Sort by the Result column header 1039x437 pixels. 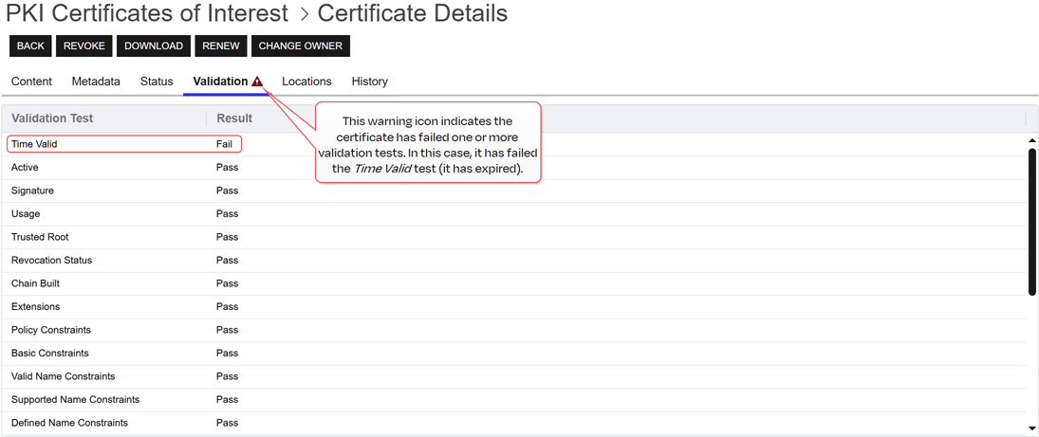click(x=234, y=118)
